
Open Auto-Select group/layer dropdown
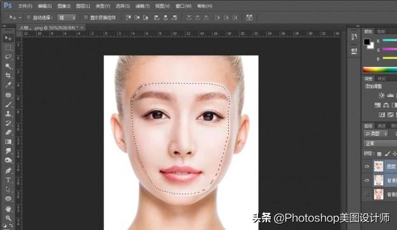[x=66, y=17]
